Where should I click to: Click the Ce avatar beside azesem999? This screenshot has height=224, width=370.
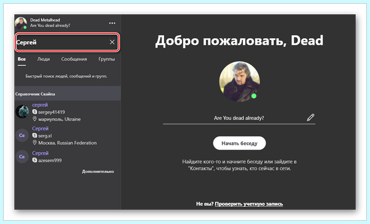(x=22, y=157)
